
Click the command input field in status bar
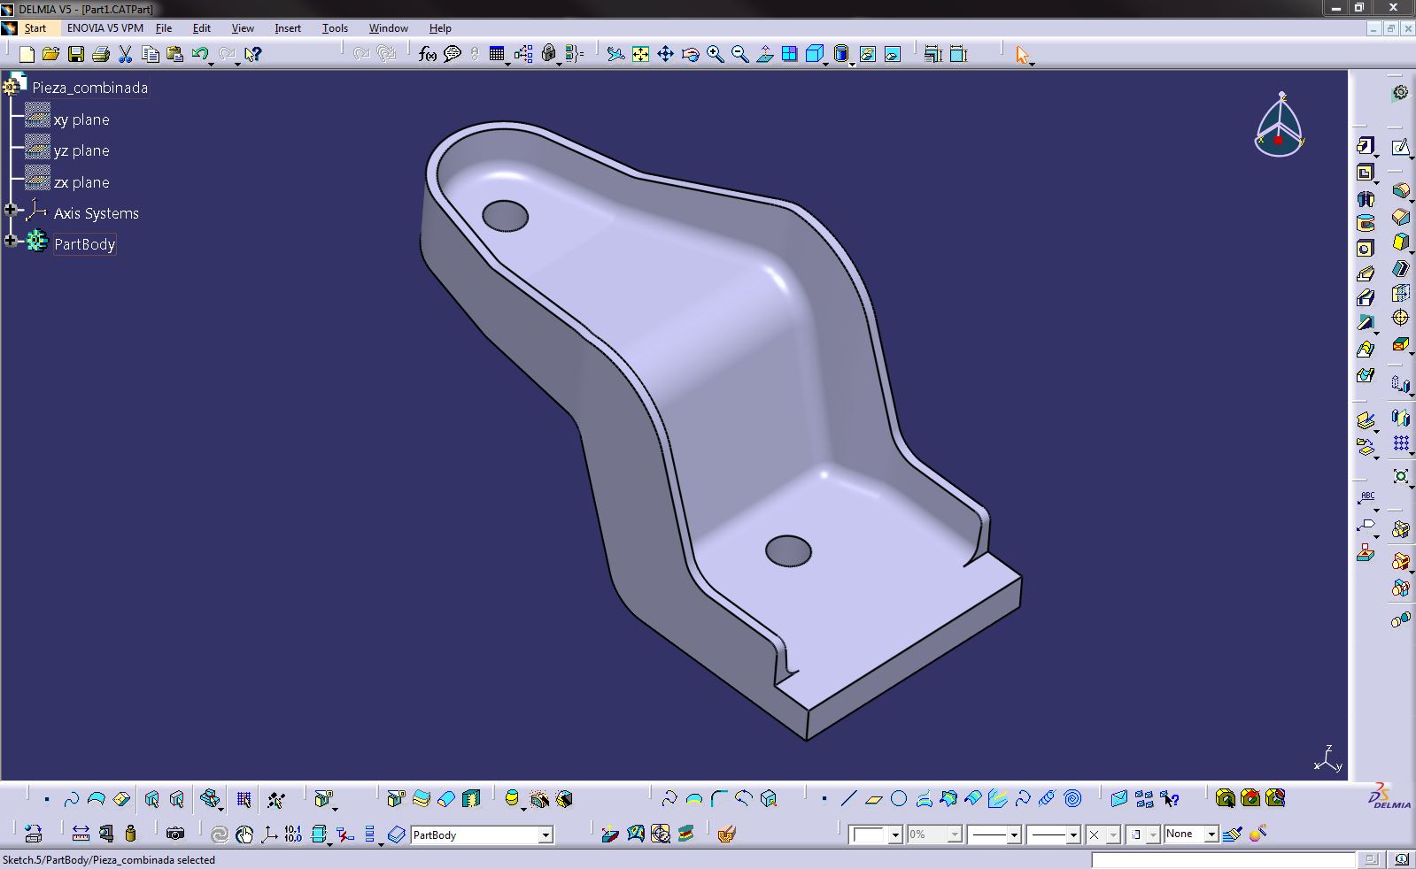coord(1223,859)
